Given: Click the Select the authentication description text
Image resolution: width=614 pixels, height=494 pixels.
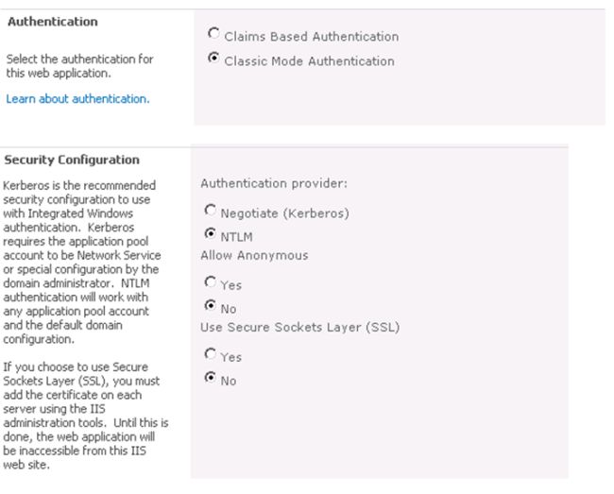Looking at the screenshot, I should point(79,66).
